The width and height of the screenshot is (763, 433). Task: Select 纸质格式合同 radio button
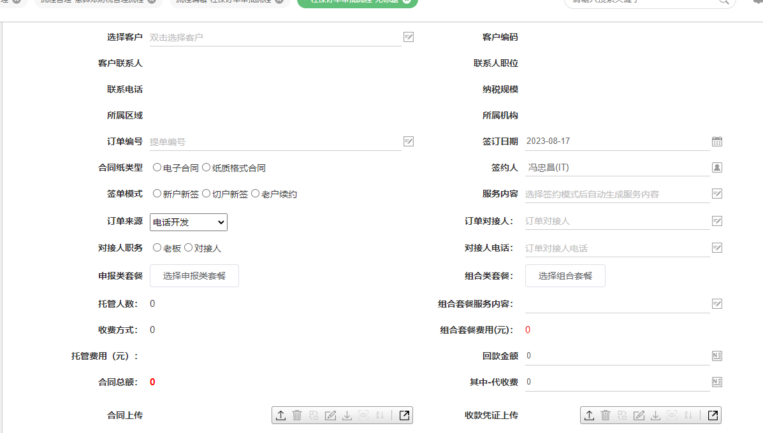tap(207, 167)
